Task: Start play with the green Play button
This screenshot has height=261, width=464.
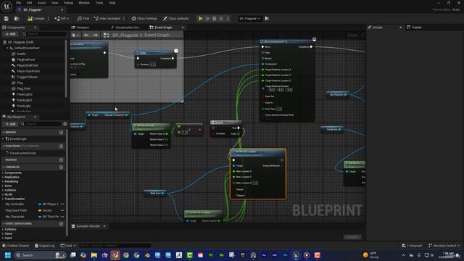Action: click(200, 19)
